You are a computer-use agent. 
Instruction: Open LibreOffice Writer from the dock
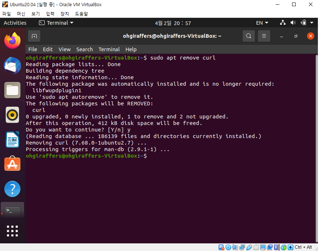[x=12, y=139]
